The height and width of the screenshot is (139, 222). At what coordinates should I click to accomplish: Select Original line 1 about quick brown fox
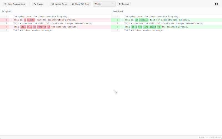[x=41, y=17]
